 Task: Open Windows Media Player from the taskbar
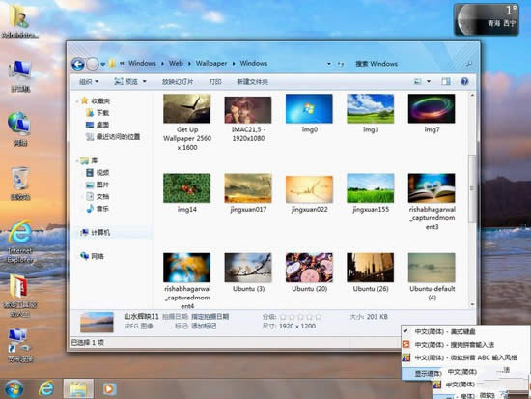pos(109,388)
